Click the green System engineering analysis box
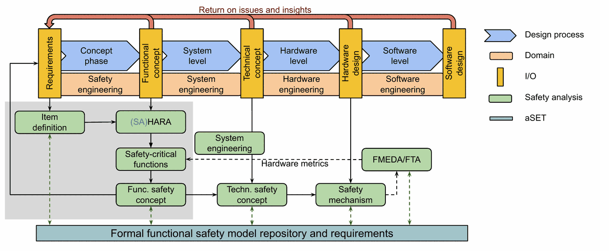The image size is (609, 251). [230, 143]
